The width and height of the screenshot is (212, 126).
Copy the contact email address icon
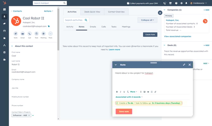[49, 26]
